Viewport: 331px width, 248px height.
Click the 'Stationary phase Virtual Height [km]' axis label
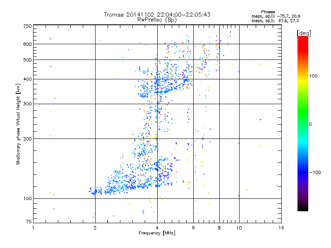pos(18,124)
